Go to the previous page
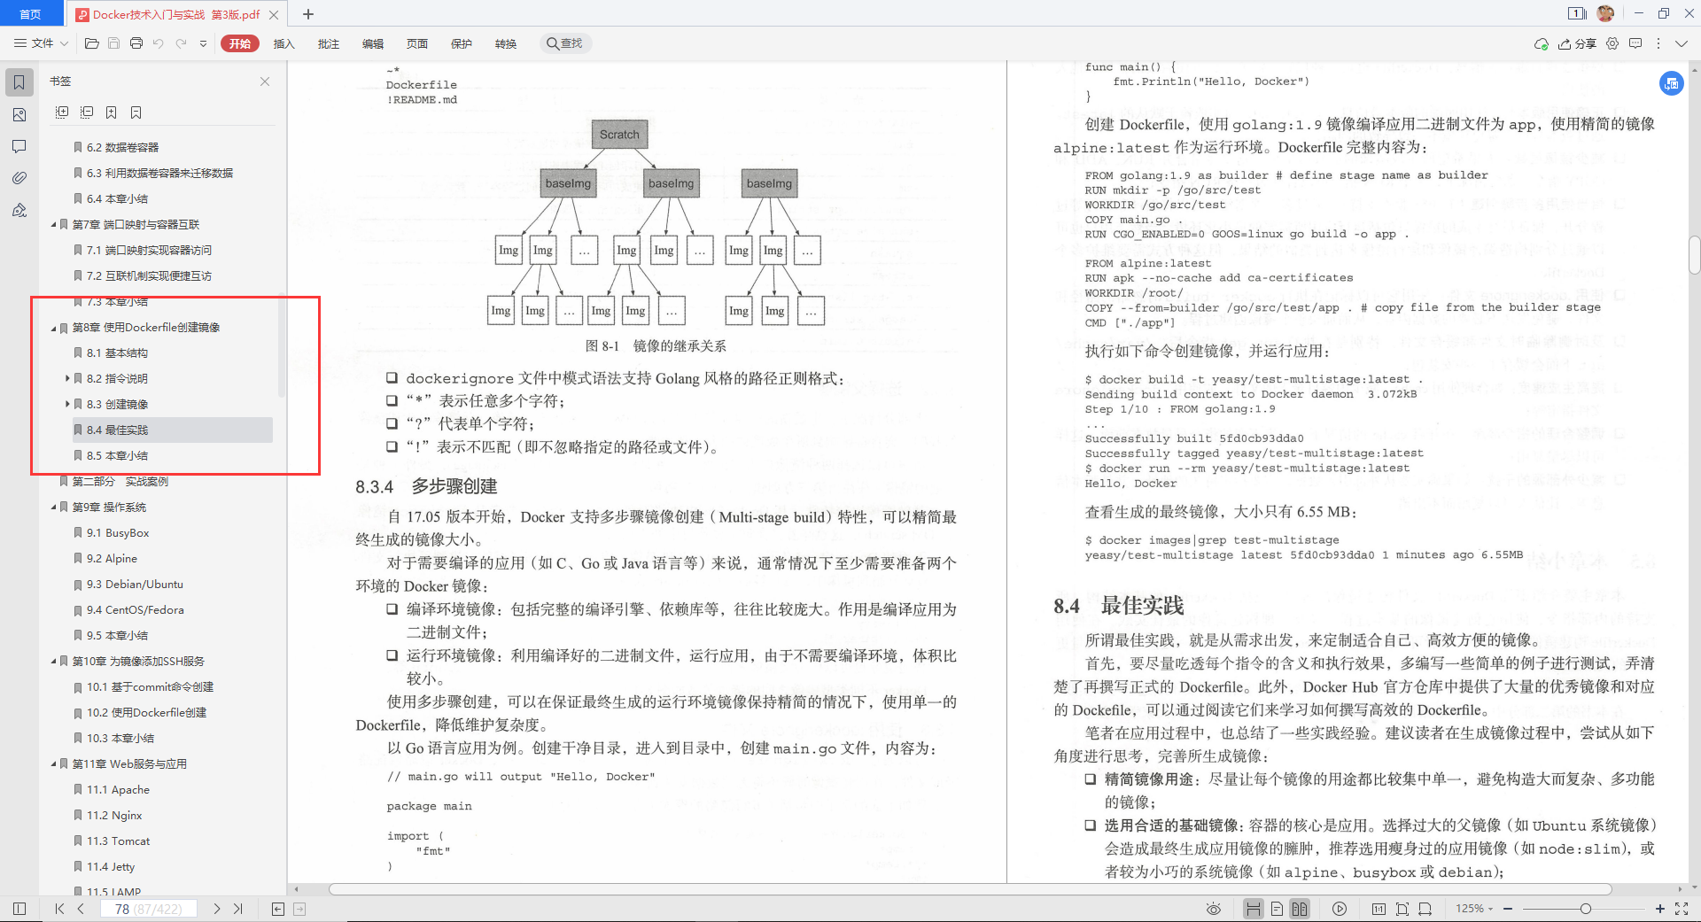This screenshot has width=1701, height=922. point(81,909)
